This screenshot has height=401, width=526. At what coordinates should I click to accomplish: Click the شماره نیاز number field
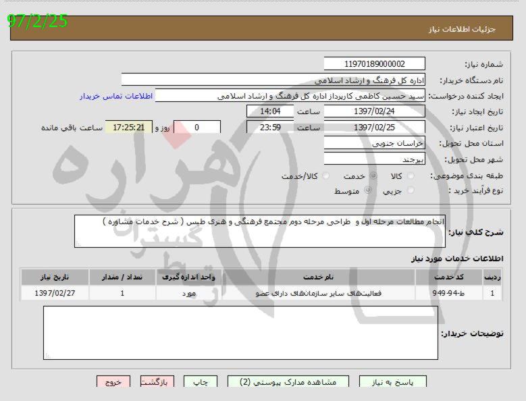(375, 64)
